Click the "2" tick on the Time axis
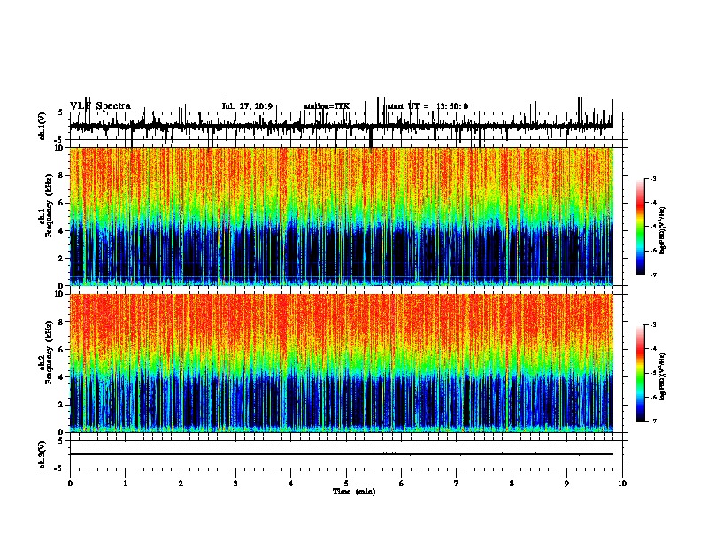Viewport: 701px width, 542px height. pyautogui.click(x=181, y=484)
